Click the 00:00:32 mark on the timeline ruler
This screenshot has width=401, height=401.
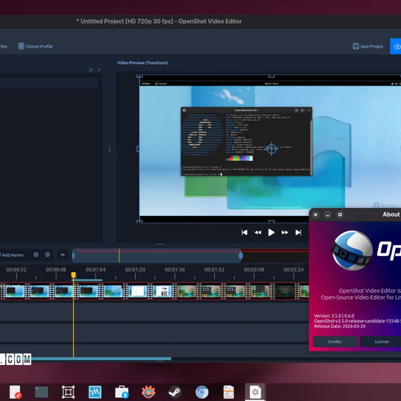(x=16, y=269)
